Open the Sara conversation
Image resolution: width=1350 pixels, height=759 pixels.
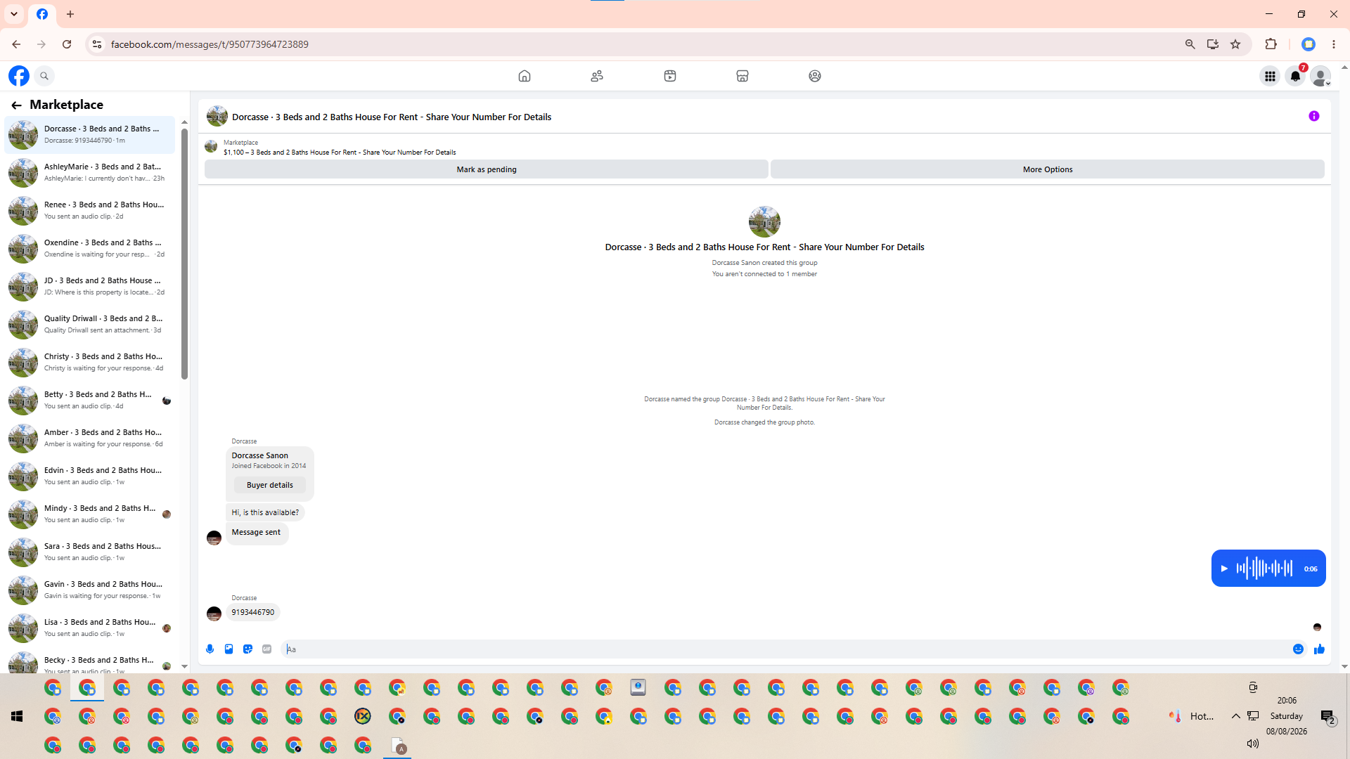coord(90,552)
